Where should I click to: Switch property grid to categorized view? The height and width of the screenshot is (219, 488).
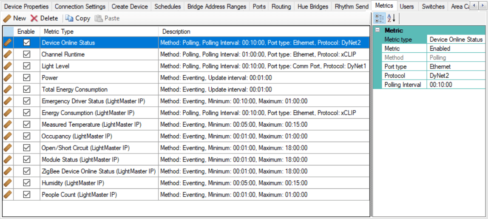(379, 18)
